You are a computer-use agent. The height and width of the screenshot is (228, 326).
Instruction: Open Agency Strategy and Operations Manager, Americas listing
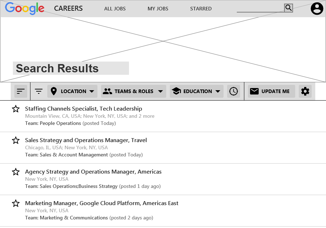(x=94, y=172)
